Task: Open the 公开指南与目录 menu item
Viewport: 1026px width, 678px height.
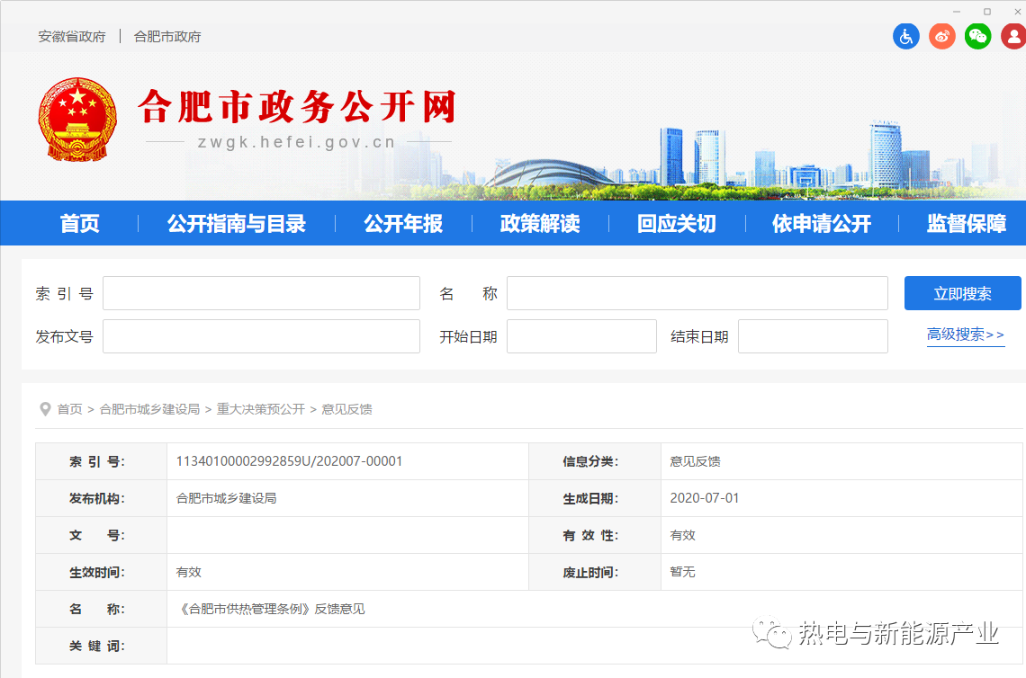Action: tap(236, 224)
